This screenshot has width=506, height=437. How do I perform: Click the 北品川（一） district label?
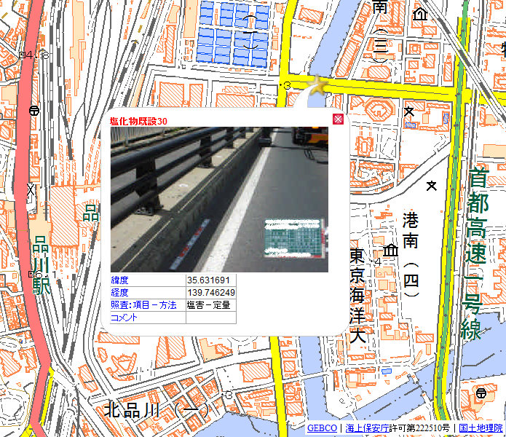(x=157, y=410)
